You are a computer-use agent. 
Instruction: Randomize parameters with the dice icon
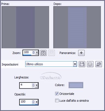90,64
